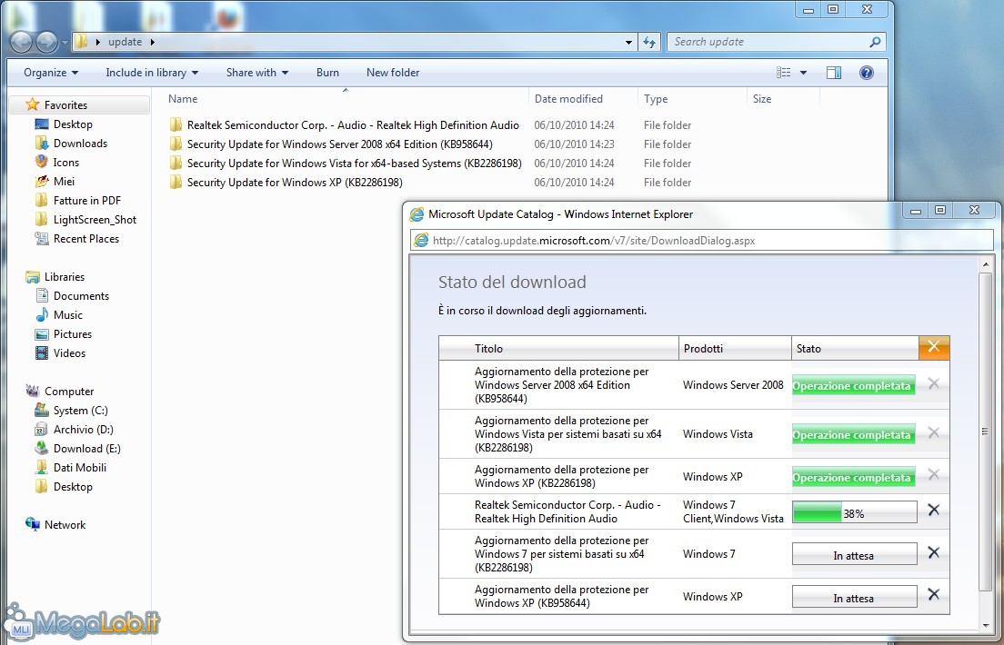The image size is (1004, 645).
Task: Click the search magnifier icon
Action: pos(875,42)
